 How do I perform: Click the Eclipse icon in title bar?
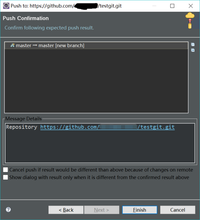click(6, 6)
